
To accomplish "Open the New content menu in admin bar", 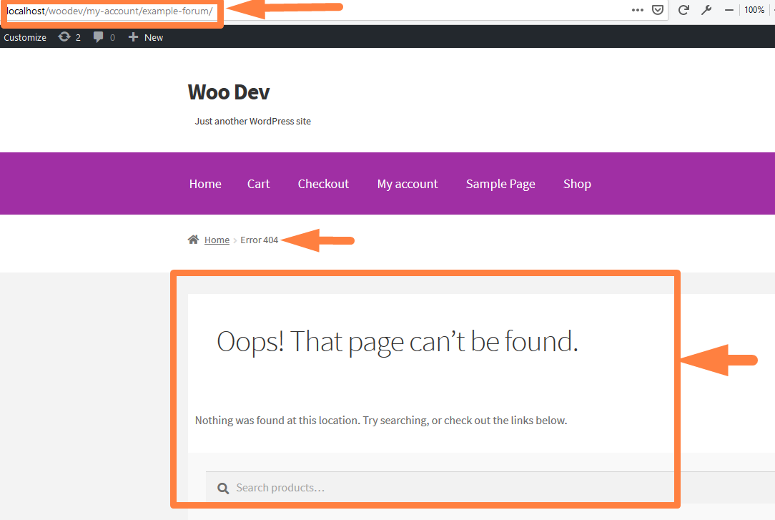I will (146, 37).
